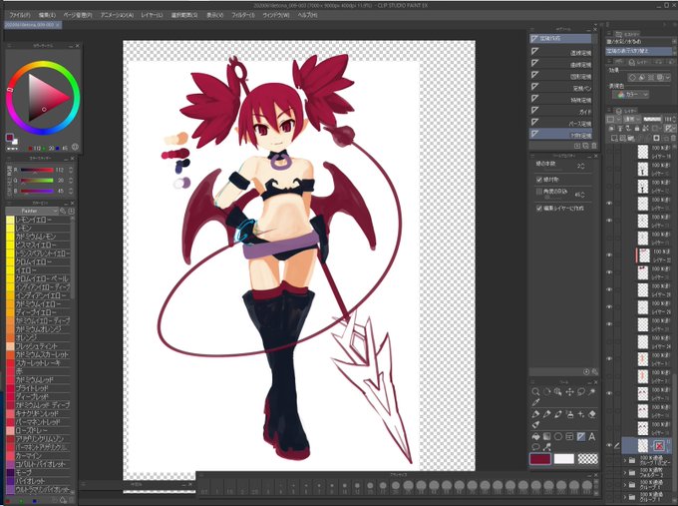The height and width of the screenshot is (506, 678).
Task: Select the ガイド sub tool
Action: coord(560,112)
